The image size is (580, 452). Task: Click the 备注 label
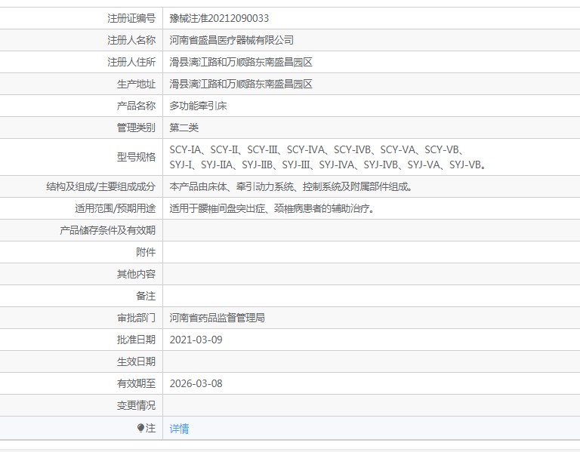tap(146, 296)
